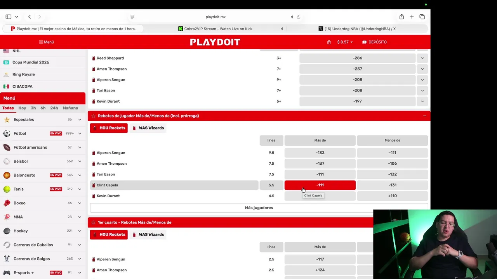497x279 pixels.
Task: Go back with Safari back arrow
Action: (x=30, y=17)
